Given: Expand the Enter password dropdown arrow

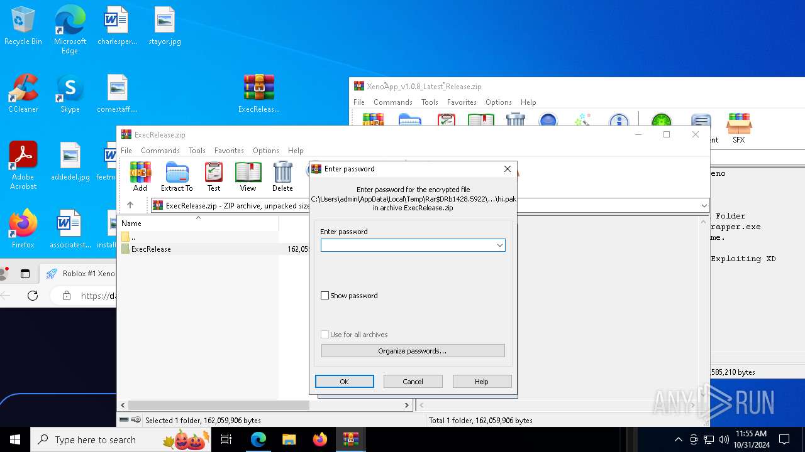Looking at the screenshot, I should [x=500, y=245].
